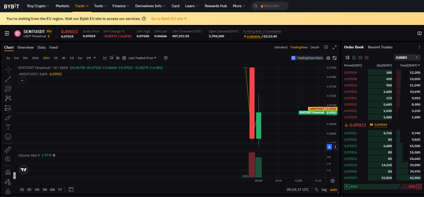Click the 0.07039 ask price row
The width and height of the screenshot is (424, 197).
(x=382, y=72)
